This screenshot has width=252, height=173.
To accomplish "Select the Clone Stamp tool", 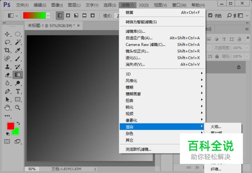I will pos(7,67).
